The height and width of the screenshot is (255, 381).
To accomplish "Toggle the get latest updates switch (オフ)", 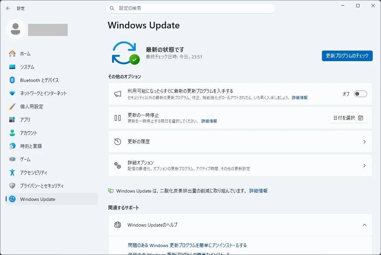I will click(x=360, y=94).
